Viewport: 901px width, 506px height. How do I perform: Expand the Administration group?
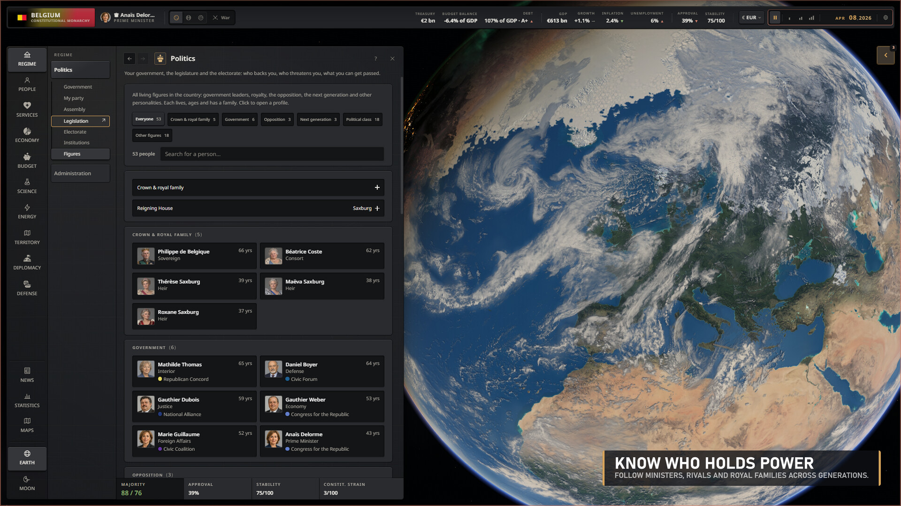80,173
